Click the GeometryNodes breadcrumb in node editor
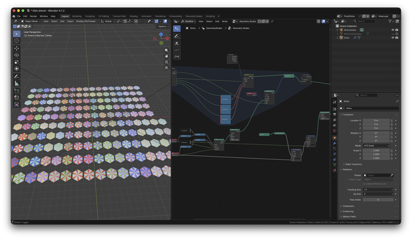 [x=214, y=28]
